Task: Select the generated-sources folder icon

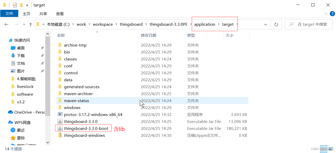Action: (60, 87)
